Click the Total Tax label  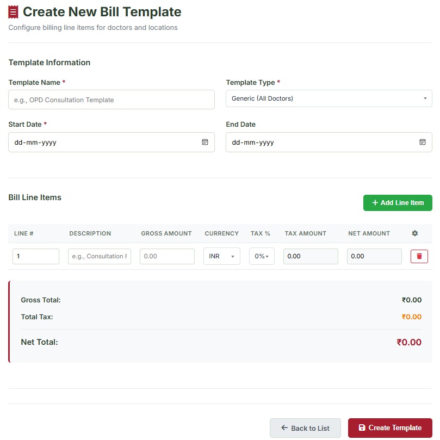(x=37, y=317)
